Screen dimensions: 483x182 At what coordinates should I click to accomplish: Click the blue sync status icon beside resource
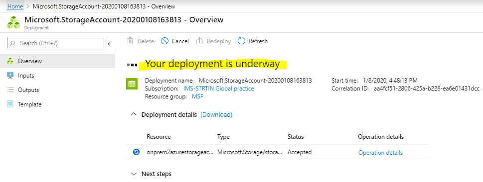[x=136, y=152]
